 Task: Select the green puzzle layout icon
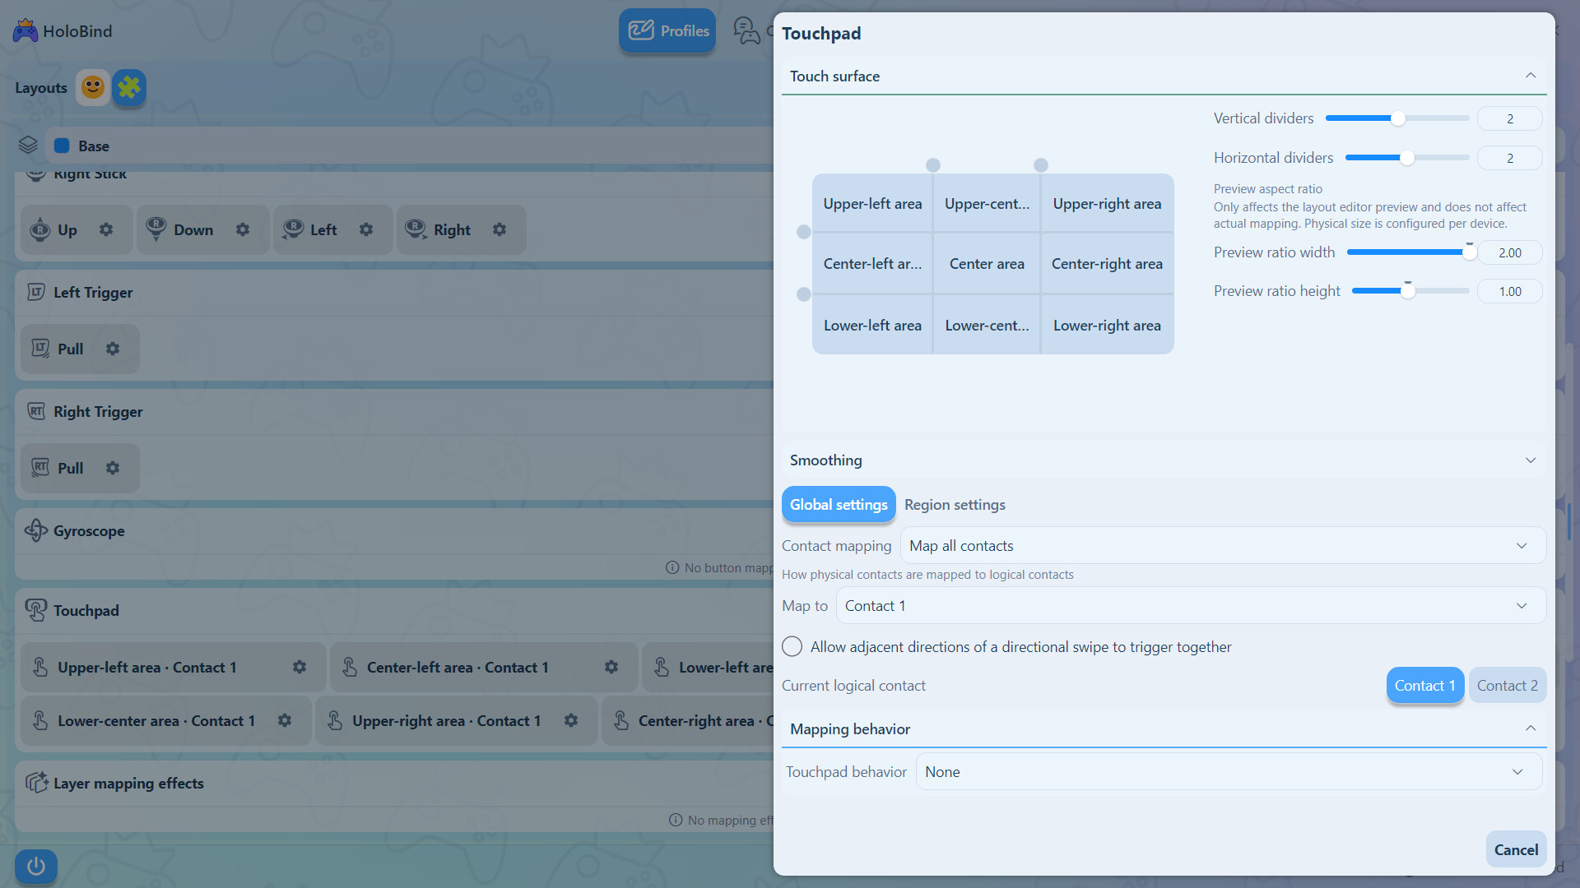point(129,87)
